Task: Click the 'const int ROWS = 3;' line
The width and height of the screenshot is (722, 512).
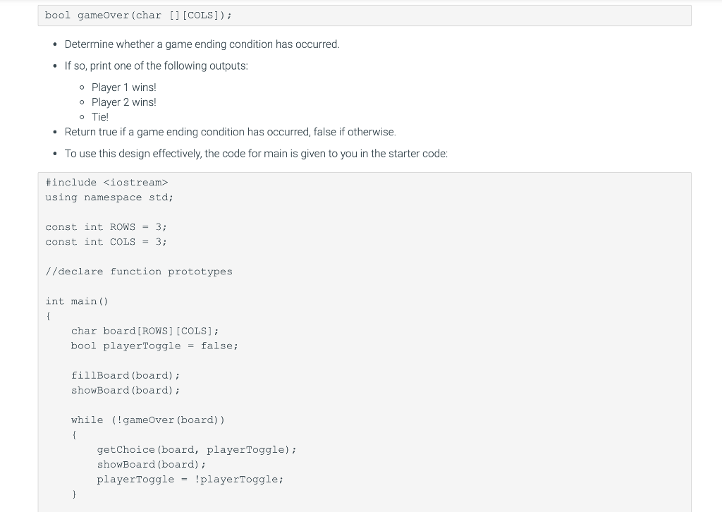Action: (x=106, y=227)
